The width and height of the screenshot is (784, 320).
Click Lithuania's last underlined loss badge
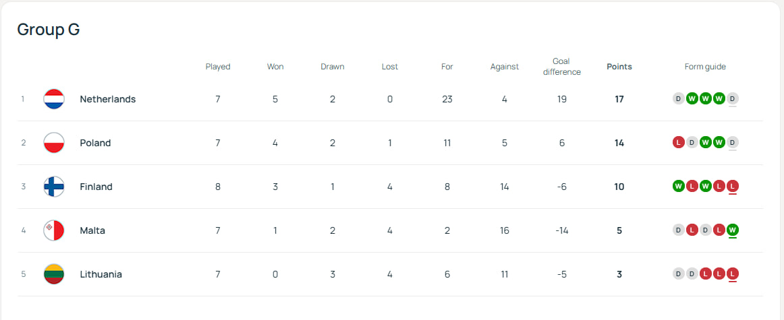(x=733, y=274)
